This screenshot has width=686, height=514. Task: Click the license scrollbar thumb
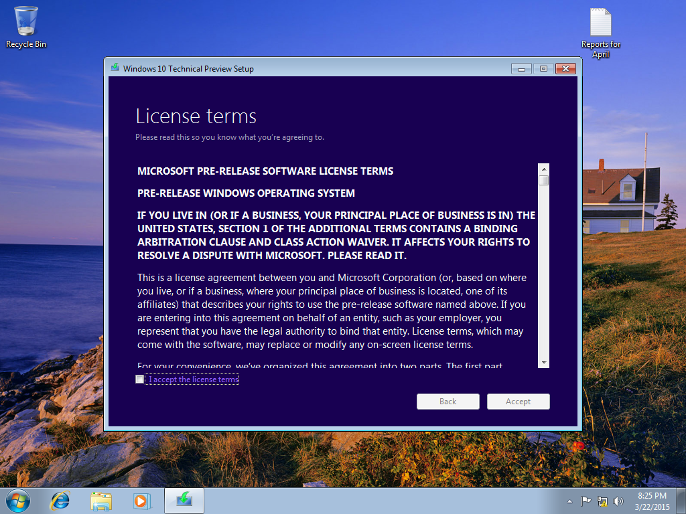543,180
